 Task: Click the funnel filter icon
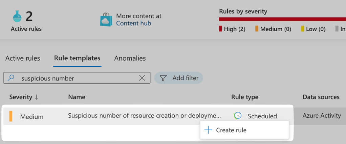164,78
